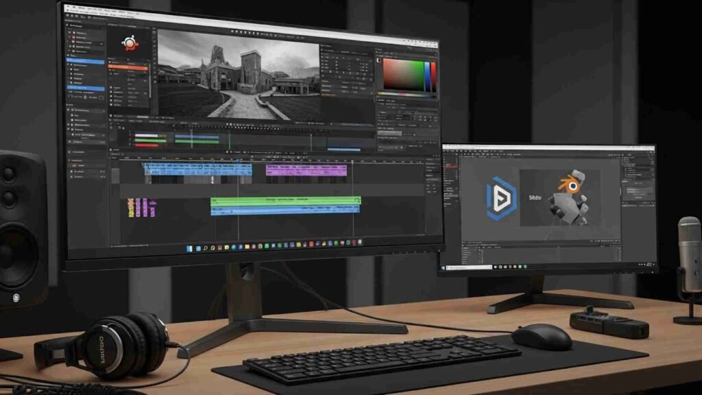The height and width of the screenshot is (395, 702).
Task: Click the orange app logo in the top-left panel
Action: coord(130,43)
